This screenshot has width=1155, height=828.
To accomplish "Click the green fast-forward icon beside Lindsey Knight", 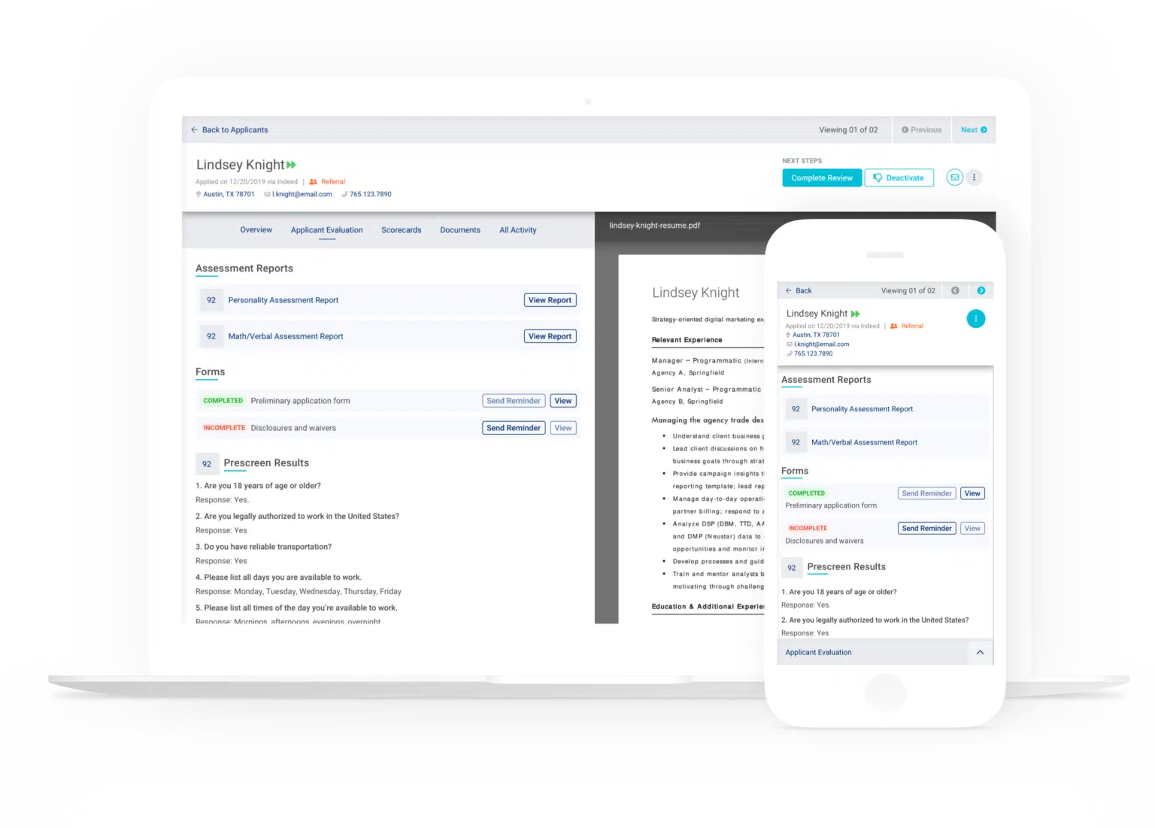I will click(291, 164).
